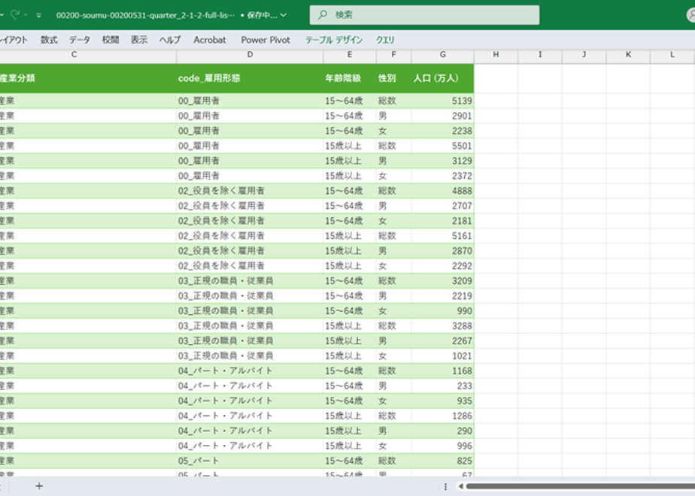Select the cell with value 990

pos(443,311)
